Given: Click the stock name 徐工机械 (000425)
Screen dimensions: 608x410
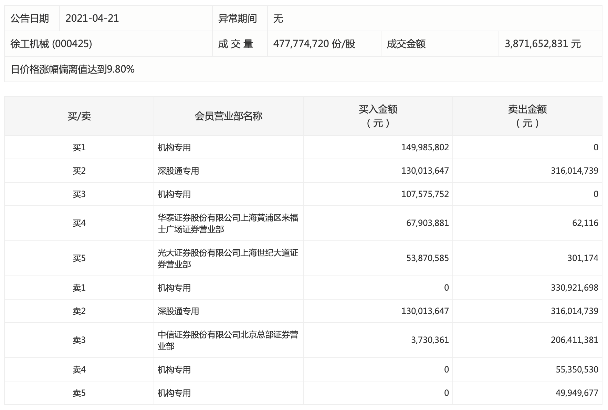Looking at the screenshot, I should 51,44.
